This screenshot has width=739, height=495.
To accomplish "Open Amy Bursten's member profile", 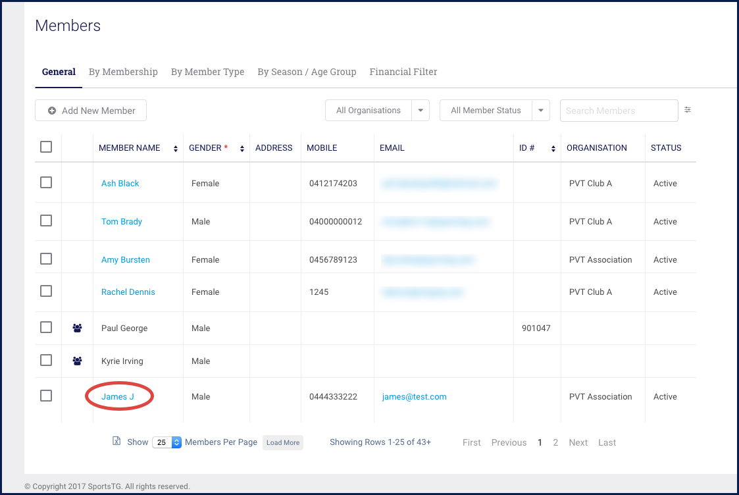I will (x=126, y=260).
